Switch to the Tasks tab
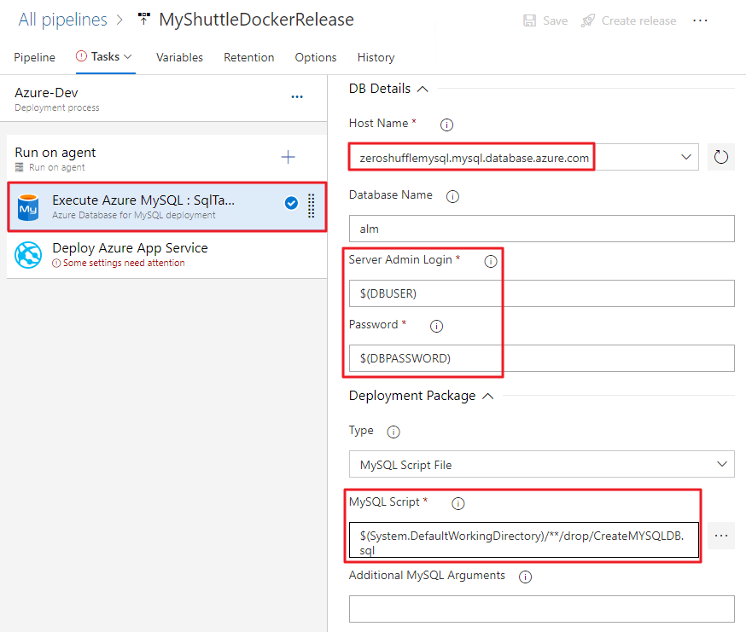 [105, 56]
